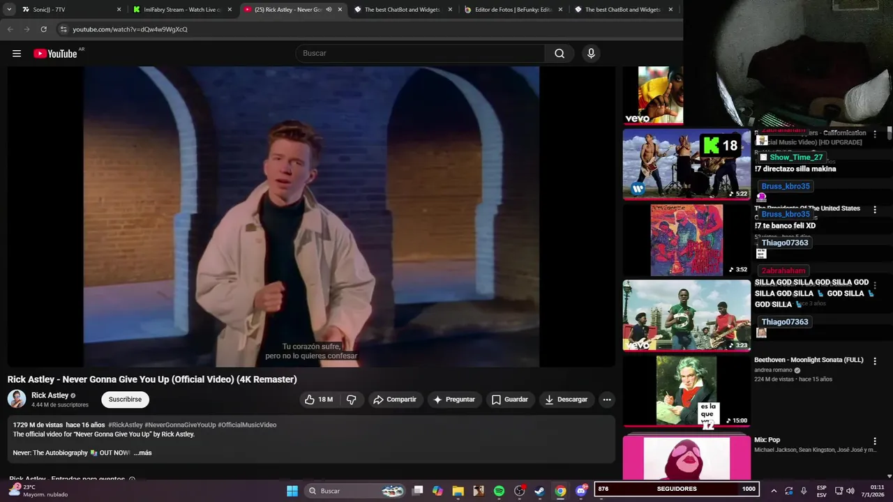
Task: Click the Rick Astley video player
Action: coord(311,216)
